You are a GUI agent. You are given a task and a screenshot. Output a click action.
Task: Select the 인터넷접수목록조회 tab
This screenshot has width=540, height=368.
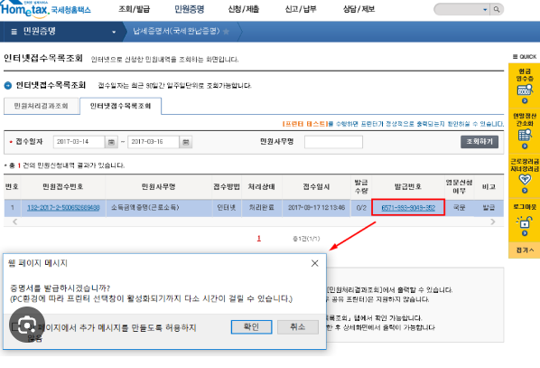pyautogui.click(x=120, y=106)
